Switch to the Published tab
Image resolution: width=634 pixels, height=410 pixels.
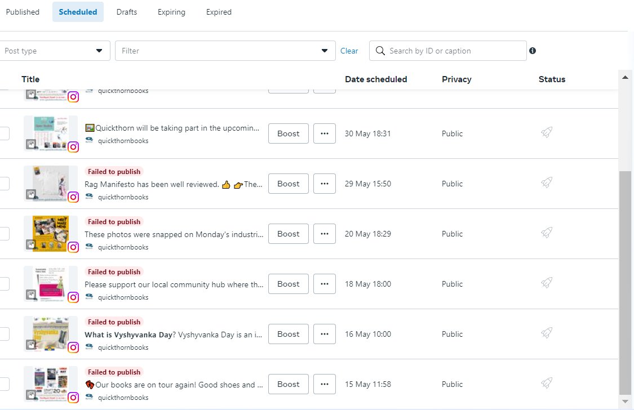23,12
